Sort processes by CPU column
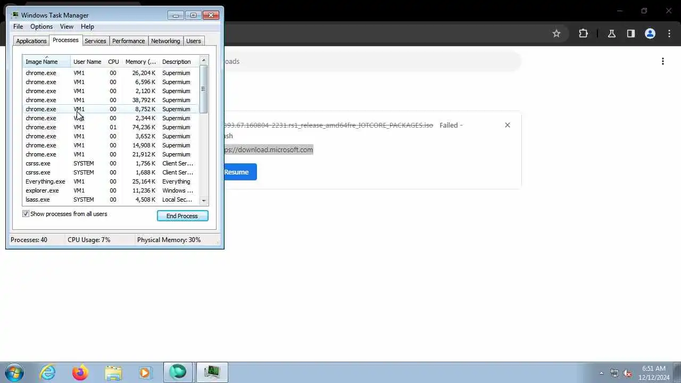This screenshot has height=383, width=681. (113, 62)
